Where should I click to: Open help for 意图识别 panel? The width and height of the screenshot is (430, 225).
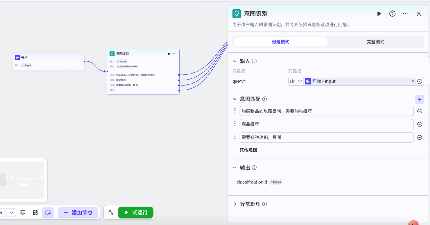[393, 14]
